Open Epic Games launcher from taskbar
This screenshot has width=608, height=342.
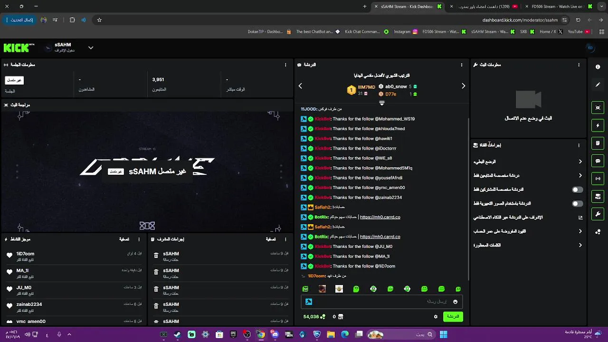click(x=233, y=334)
